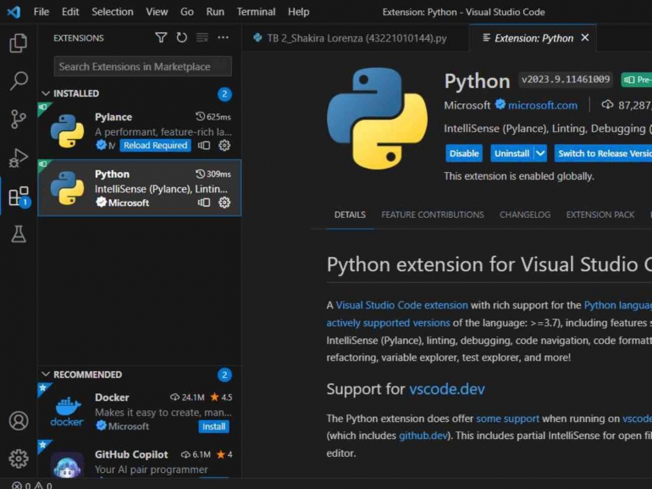
Task: Open the Terminal menu
Action: point(256,12)
